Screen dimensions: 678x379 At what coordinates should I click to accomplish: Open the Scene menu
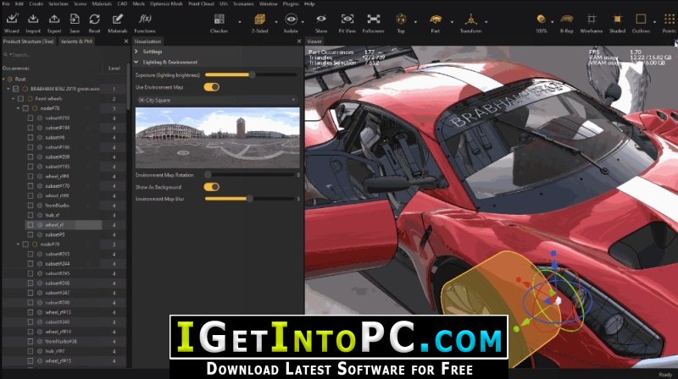80,3
